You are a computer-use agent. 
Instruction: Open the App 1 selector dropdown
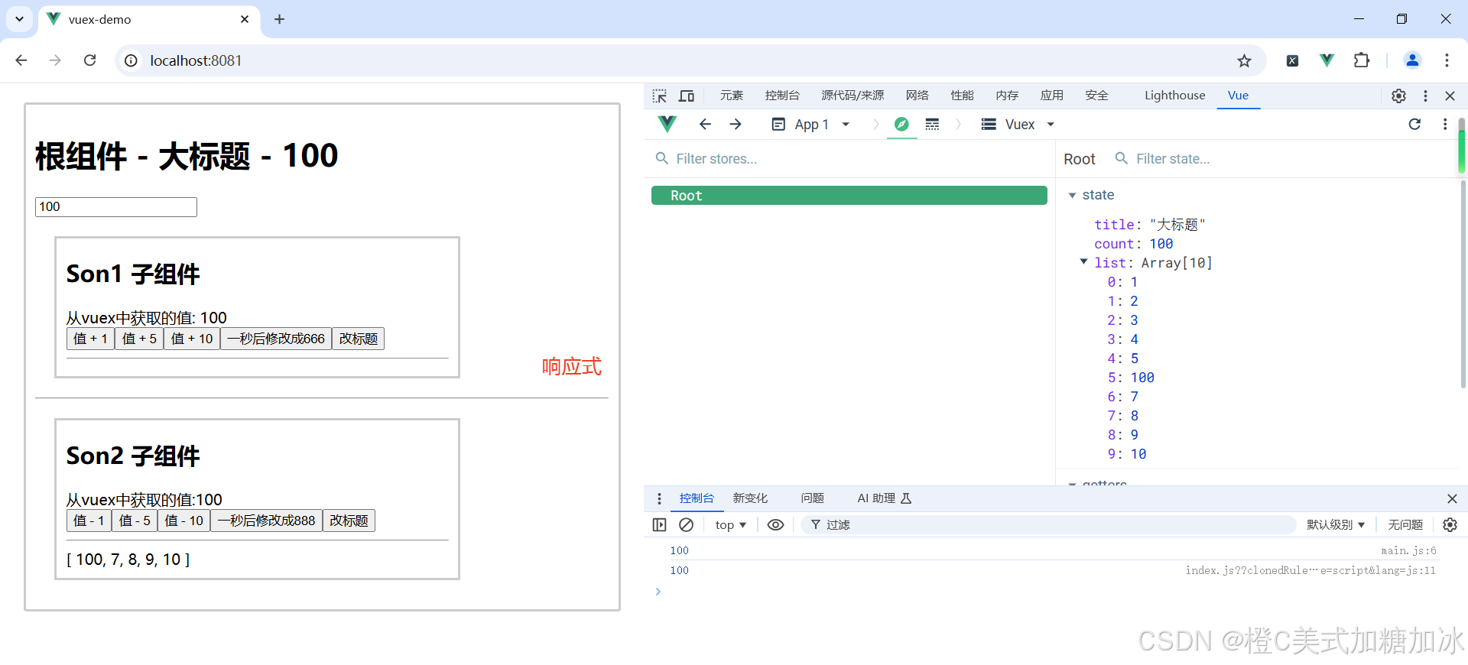810,124
